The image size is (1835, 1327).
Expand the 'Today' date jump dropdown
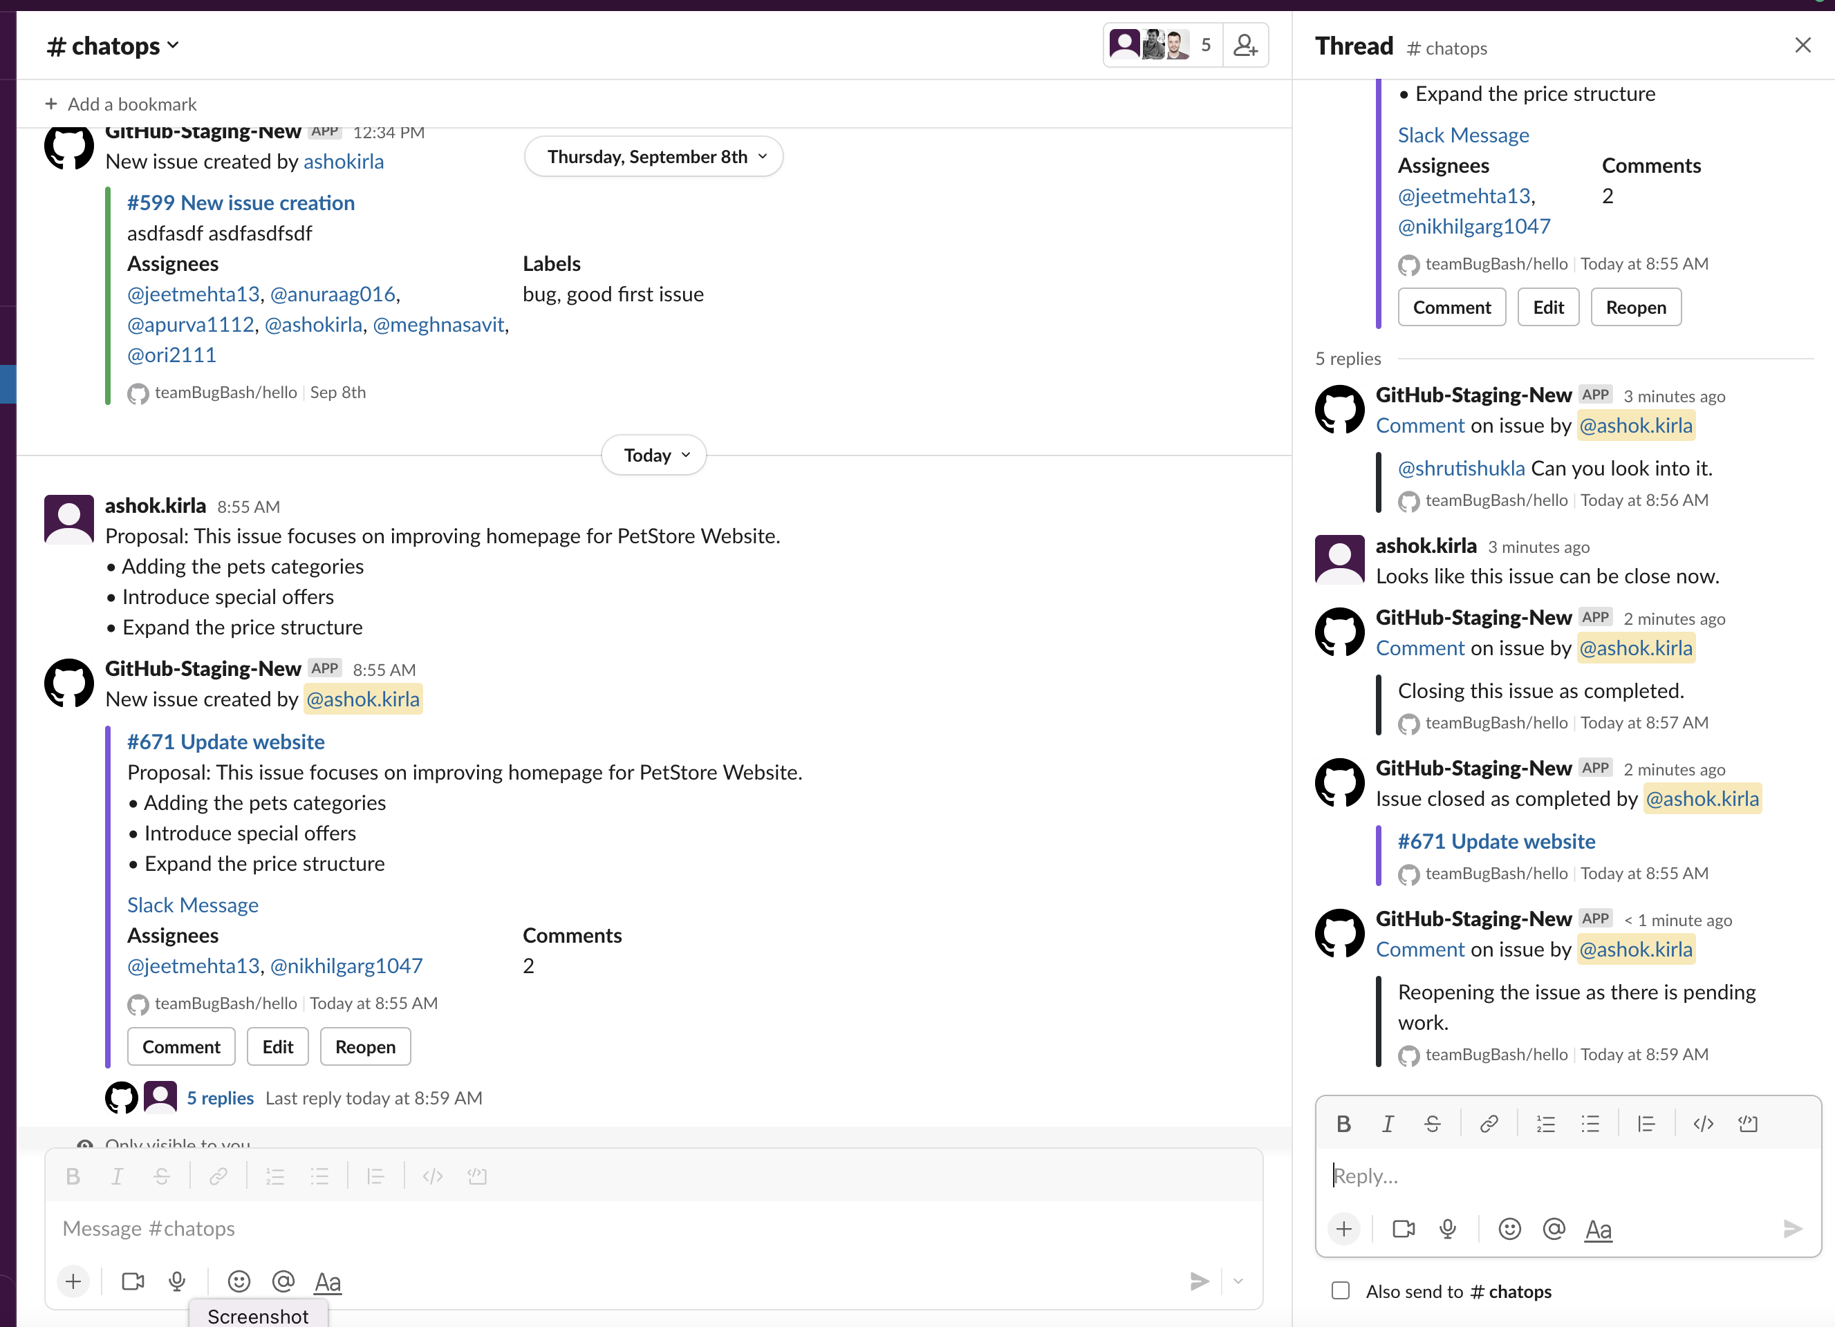click(x=654, y=455)
